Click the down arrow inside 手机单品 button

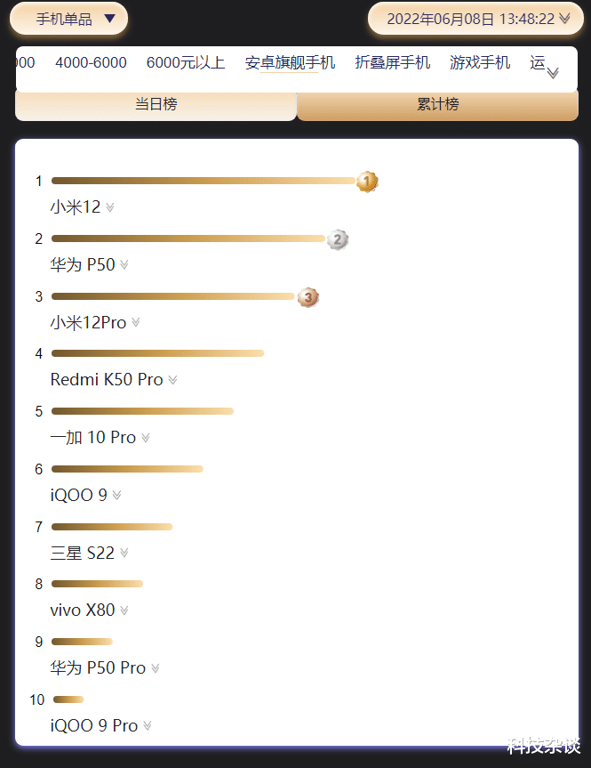pyautogui.click(x=110, y=18)
